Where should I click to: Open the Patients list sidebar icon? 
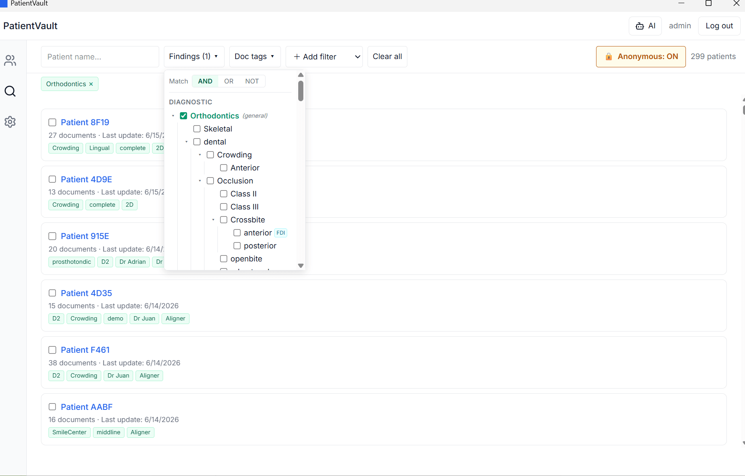point(10,60)
